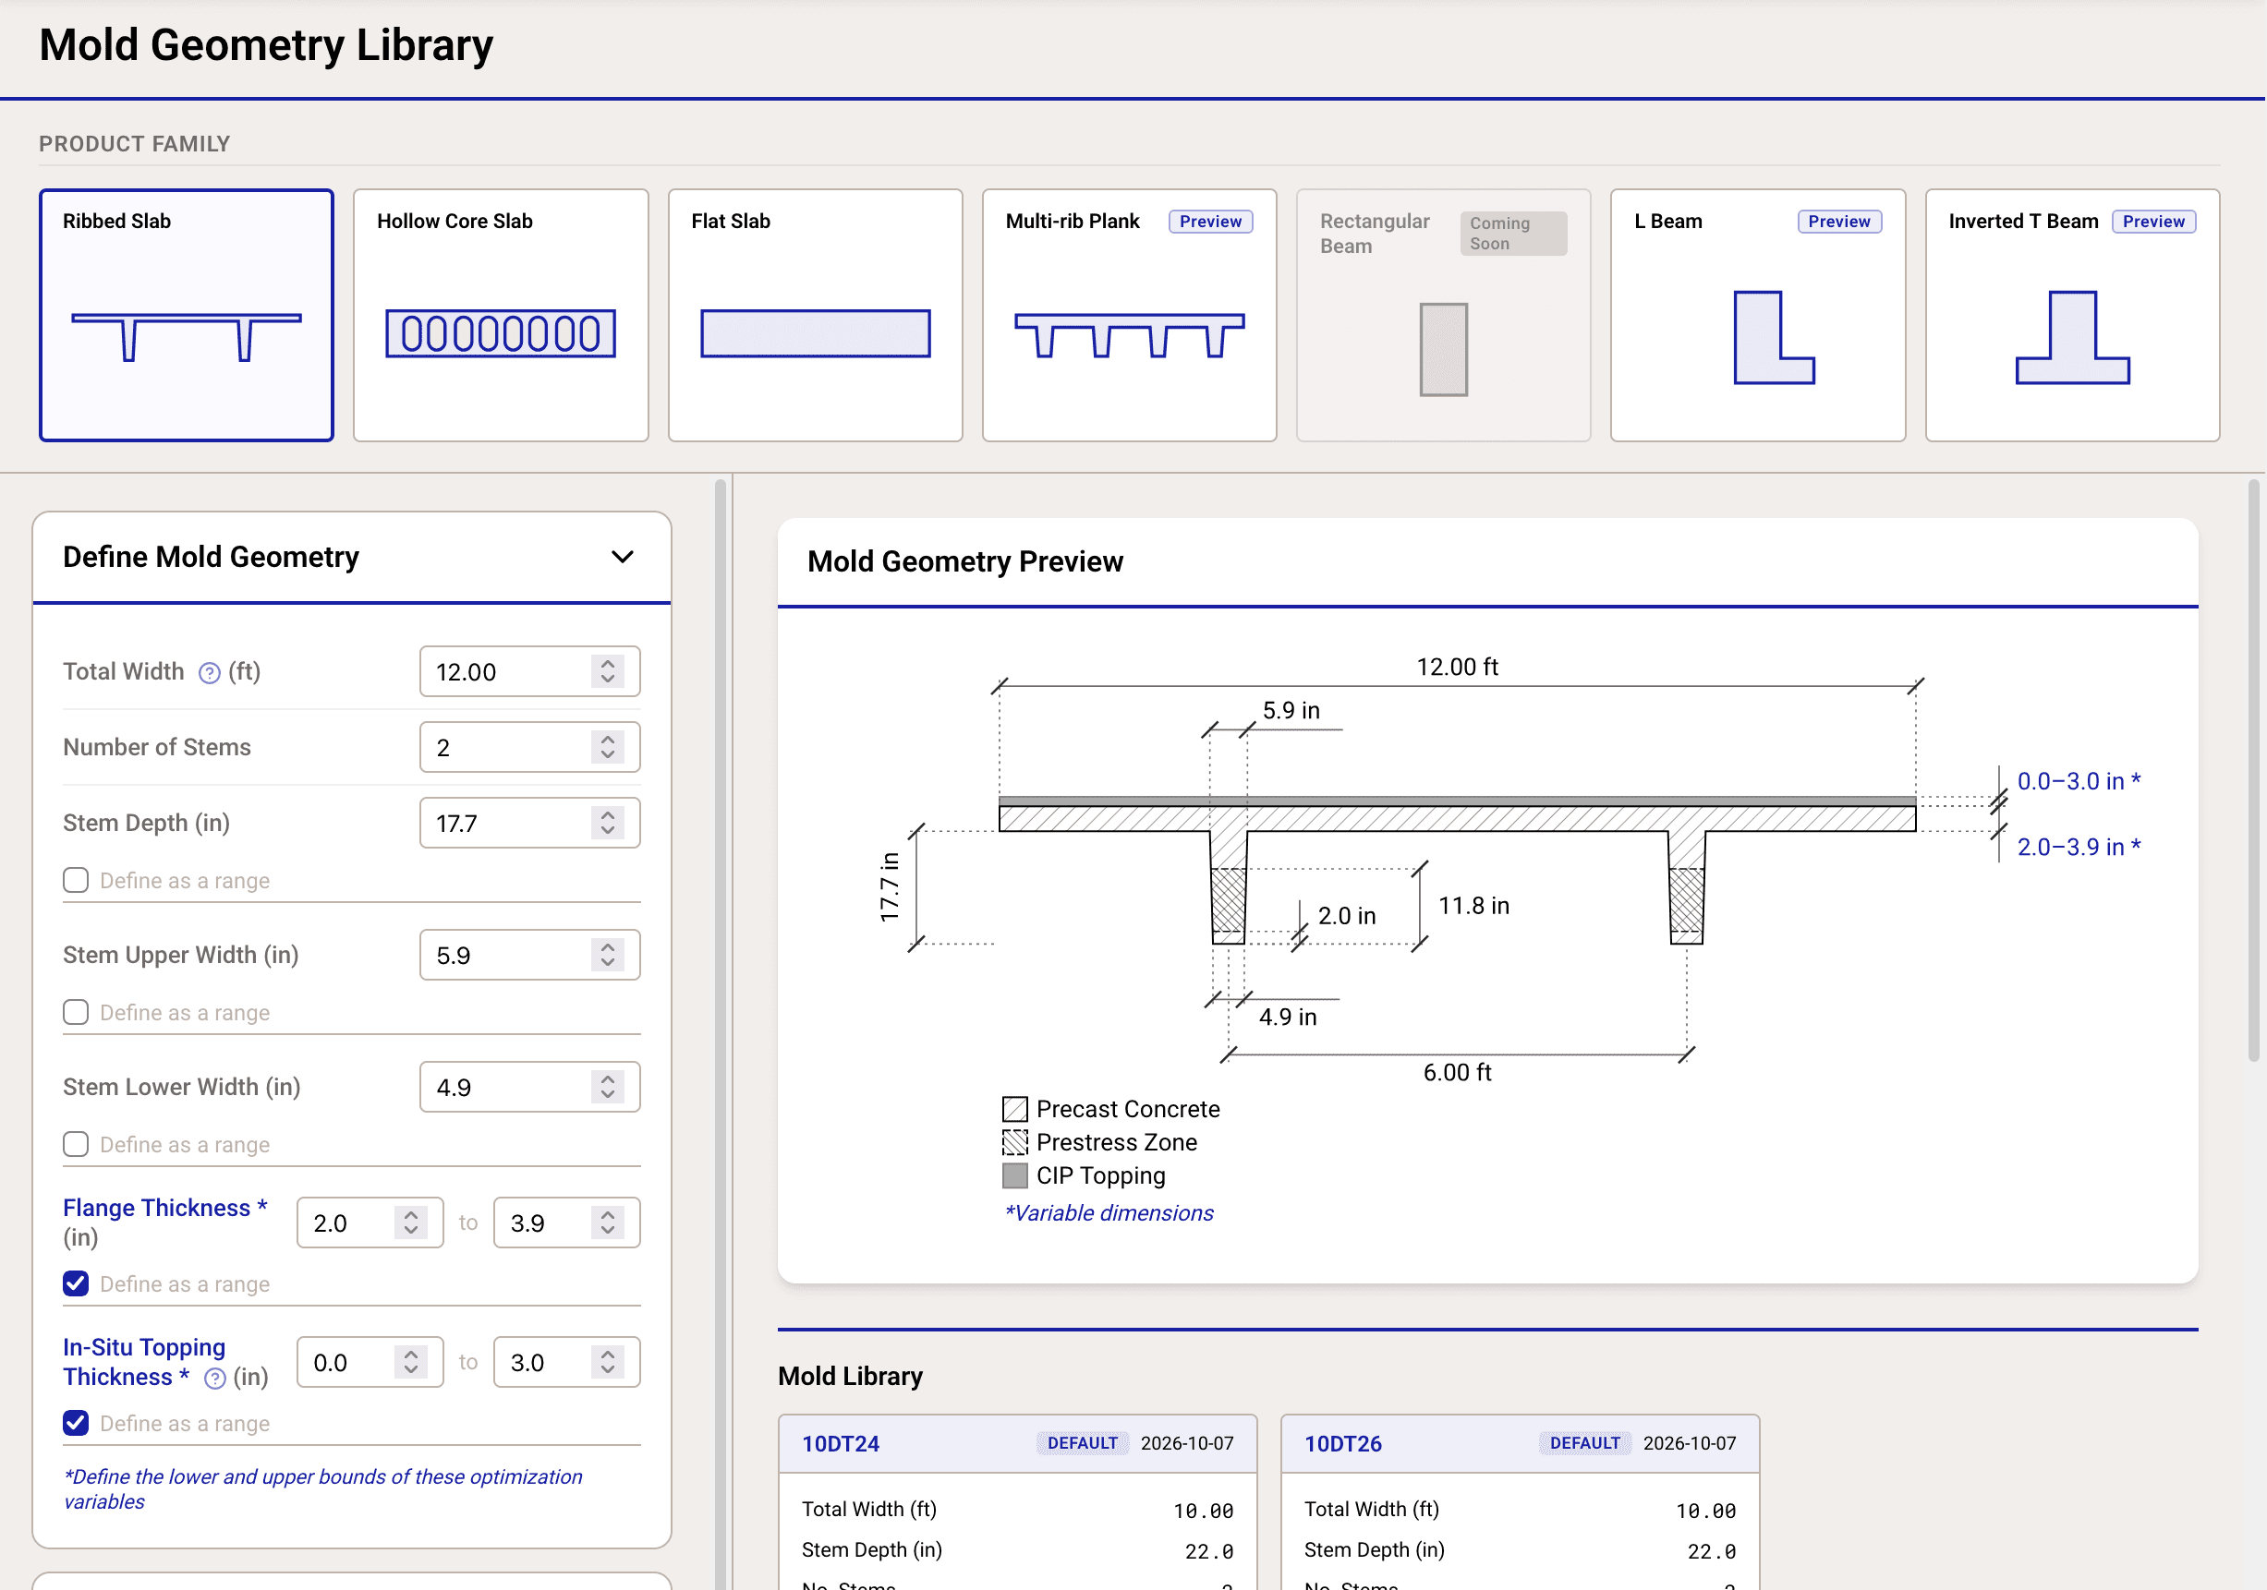Focus the Stem Lower Width value field
Screen dimensions: 2267x1590
530,1087
